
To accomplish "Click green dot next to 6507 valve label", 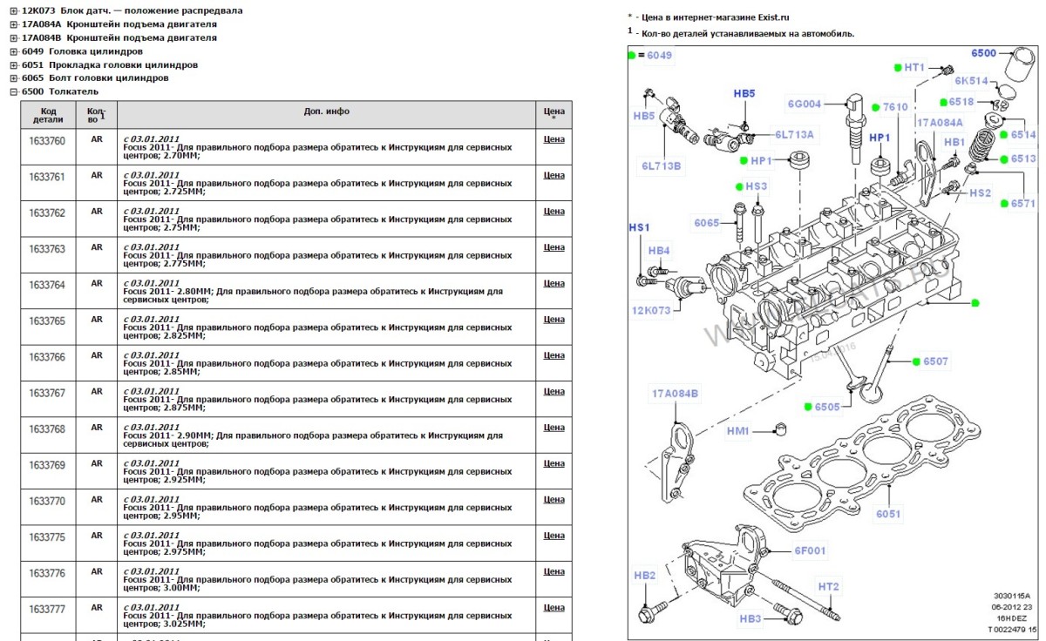I will coord(916,361).
